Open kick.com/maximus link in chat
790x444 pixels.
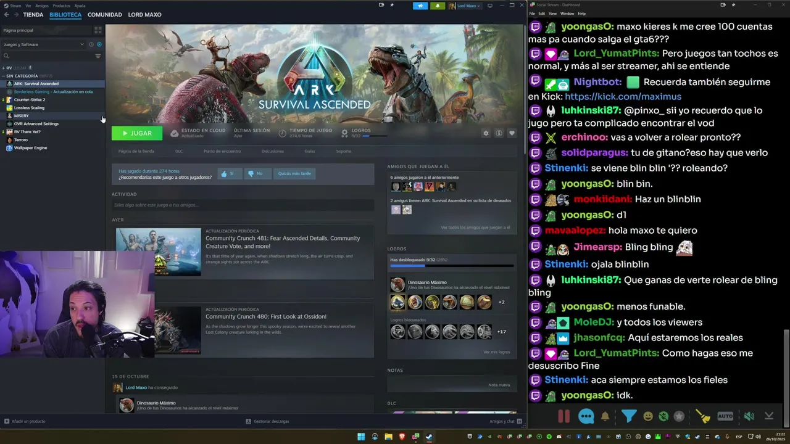pos(623,96)
